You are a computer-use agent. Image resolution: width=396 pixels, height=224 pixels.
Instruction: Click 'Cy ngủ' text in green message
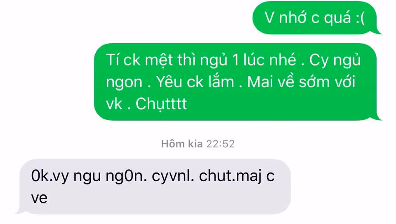(335, 61)
